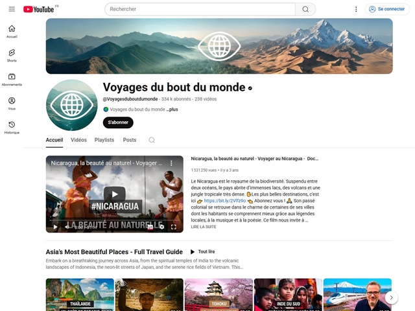This screenshot has width=415, height=311.
Task: Open the featured video's three-dot menu
Action: [x=171, y=163]
